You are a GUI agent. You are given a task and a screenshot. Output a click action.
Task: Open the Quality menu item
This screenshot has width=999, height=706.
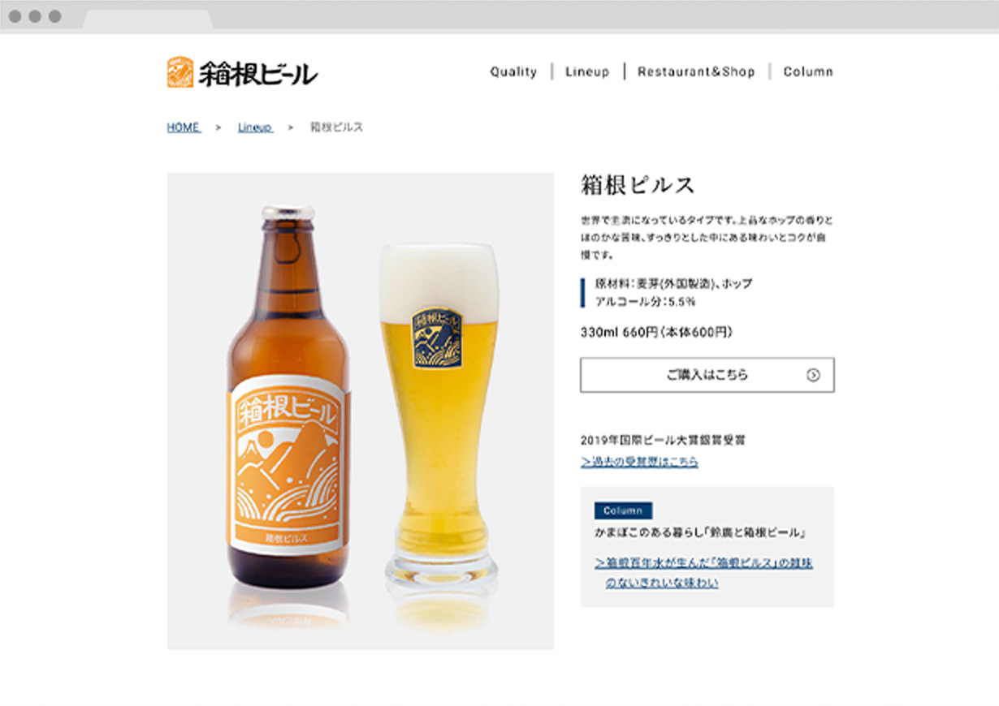click(513, 71)
